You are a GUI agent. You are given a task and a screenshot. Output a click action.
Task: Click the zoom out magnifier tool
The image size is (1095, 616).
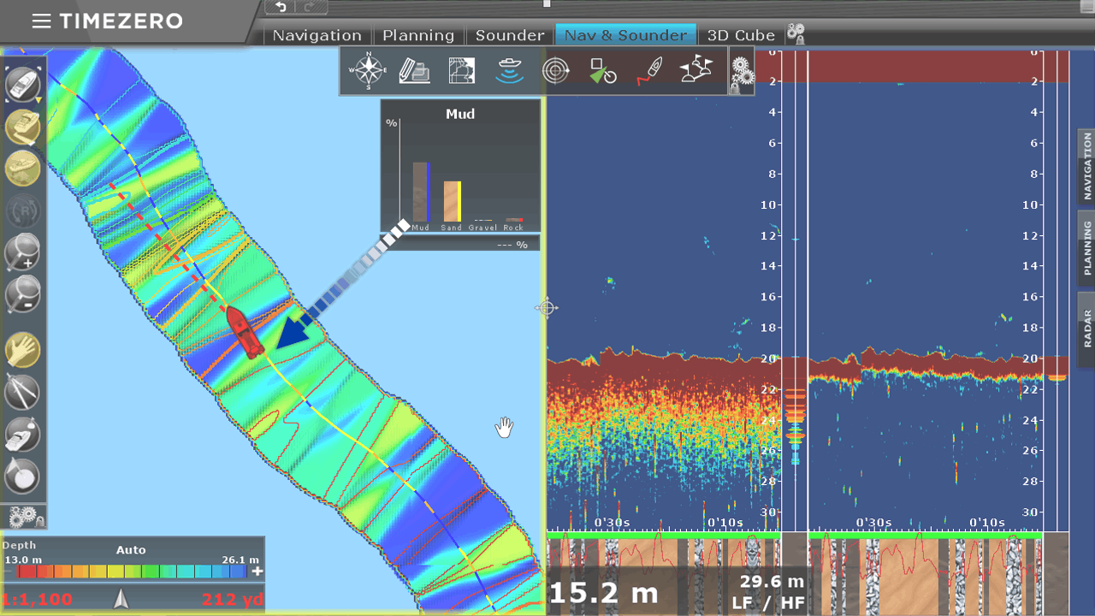pyautogui.click(x=22, y=294)
